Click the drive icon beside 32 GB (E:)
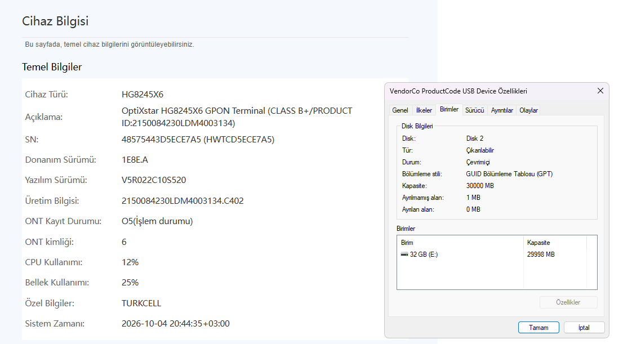Screen dimensions: 632x344 tap(404, 254)
